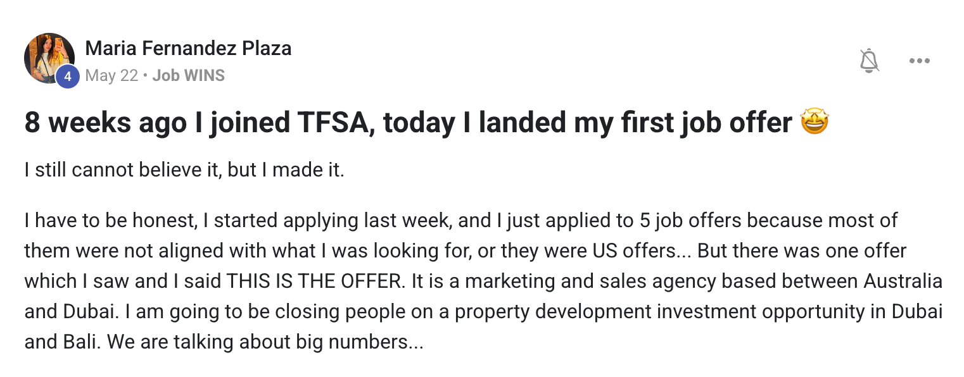Click '8 weeks ago' at the title's start

click(x=105, y=123)
